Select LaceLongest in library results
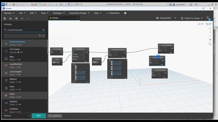Image resolution: width=218 pixels, height=122 pixels. 25,73
